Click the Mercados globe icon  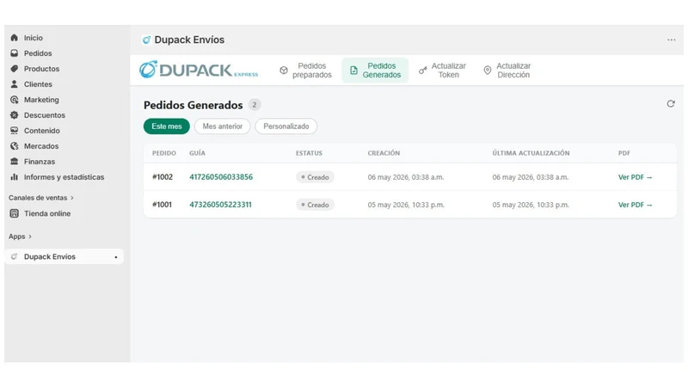[x=14, y=145]
